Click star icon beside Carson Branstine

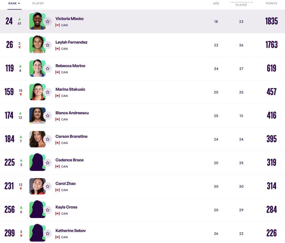pyautogui.click(x=48, y=139)
